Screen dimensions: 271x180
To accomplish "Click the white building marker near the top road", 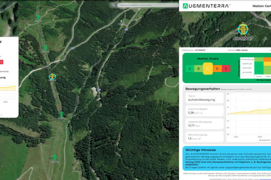I will click(x=121, y=21).
